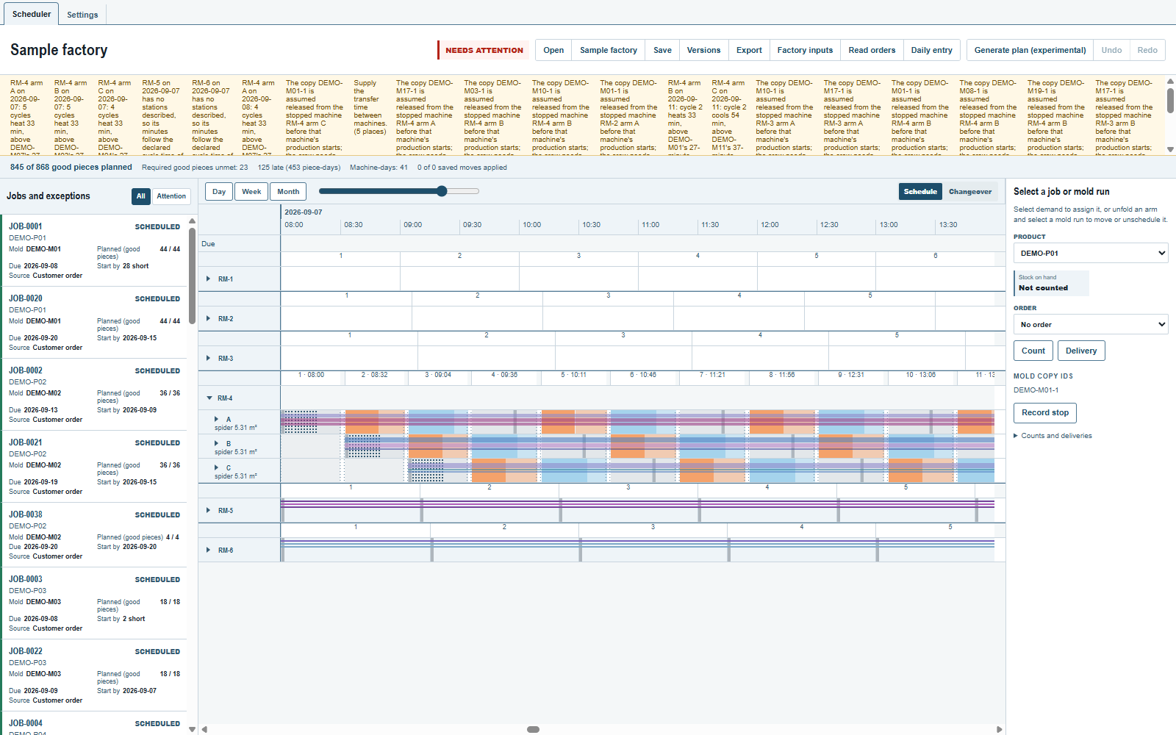The height and width of the screenshot is (735, 1176).
Task: Click the Count button
Action: (x=1033, y=351)
